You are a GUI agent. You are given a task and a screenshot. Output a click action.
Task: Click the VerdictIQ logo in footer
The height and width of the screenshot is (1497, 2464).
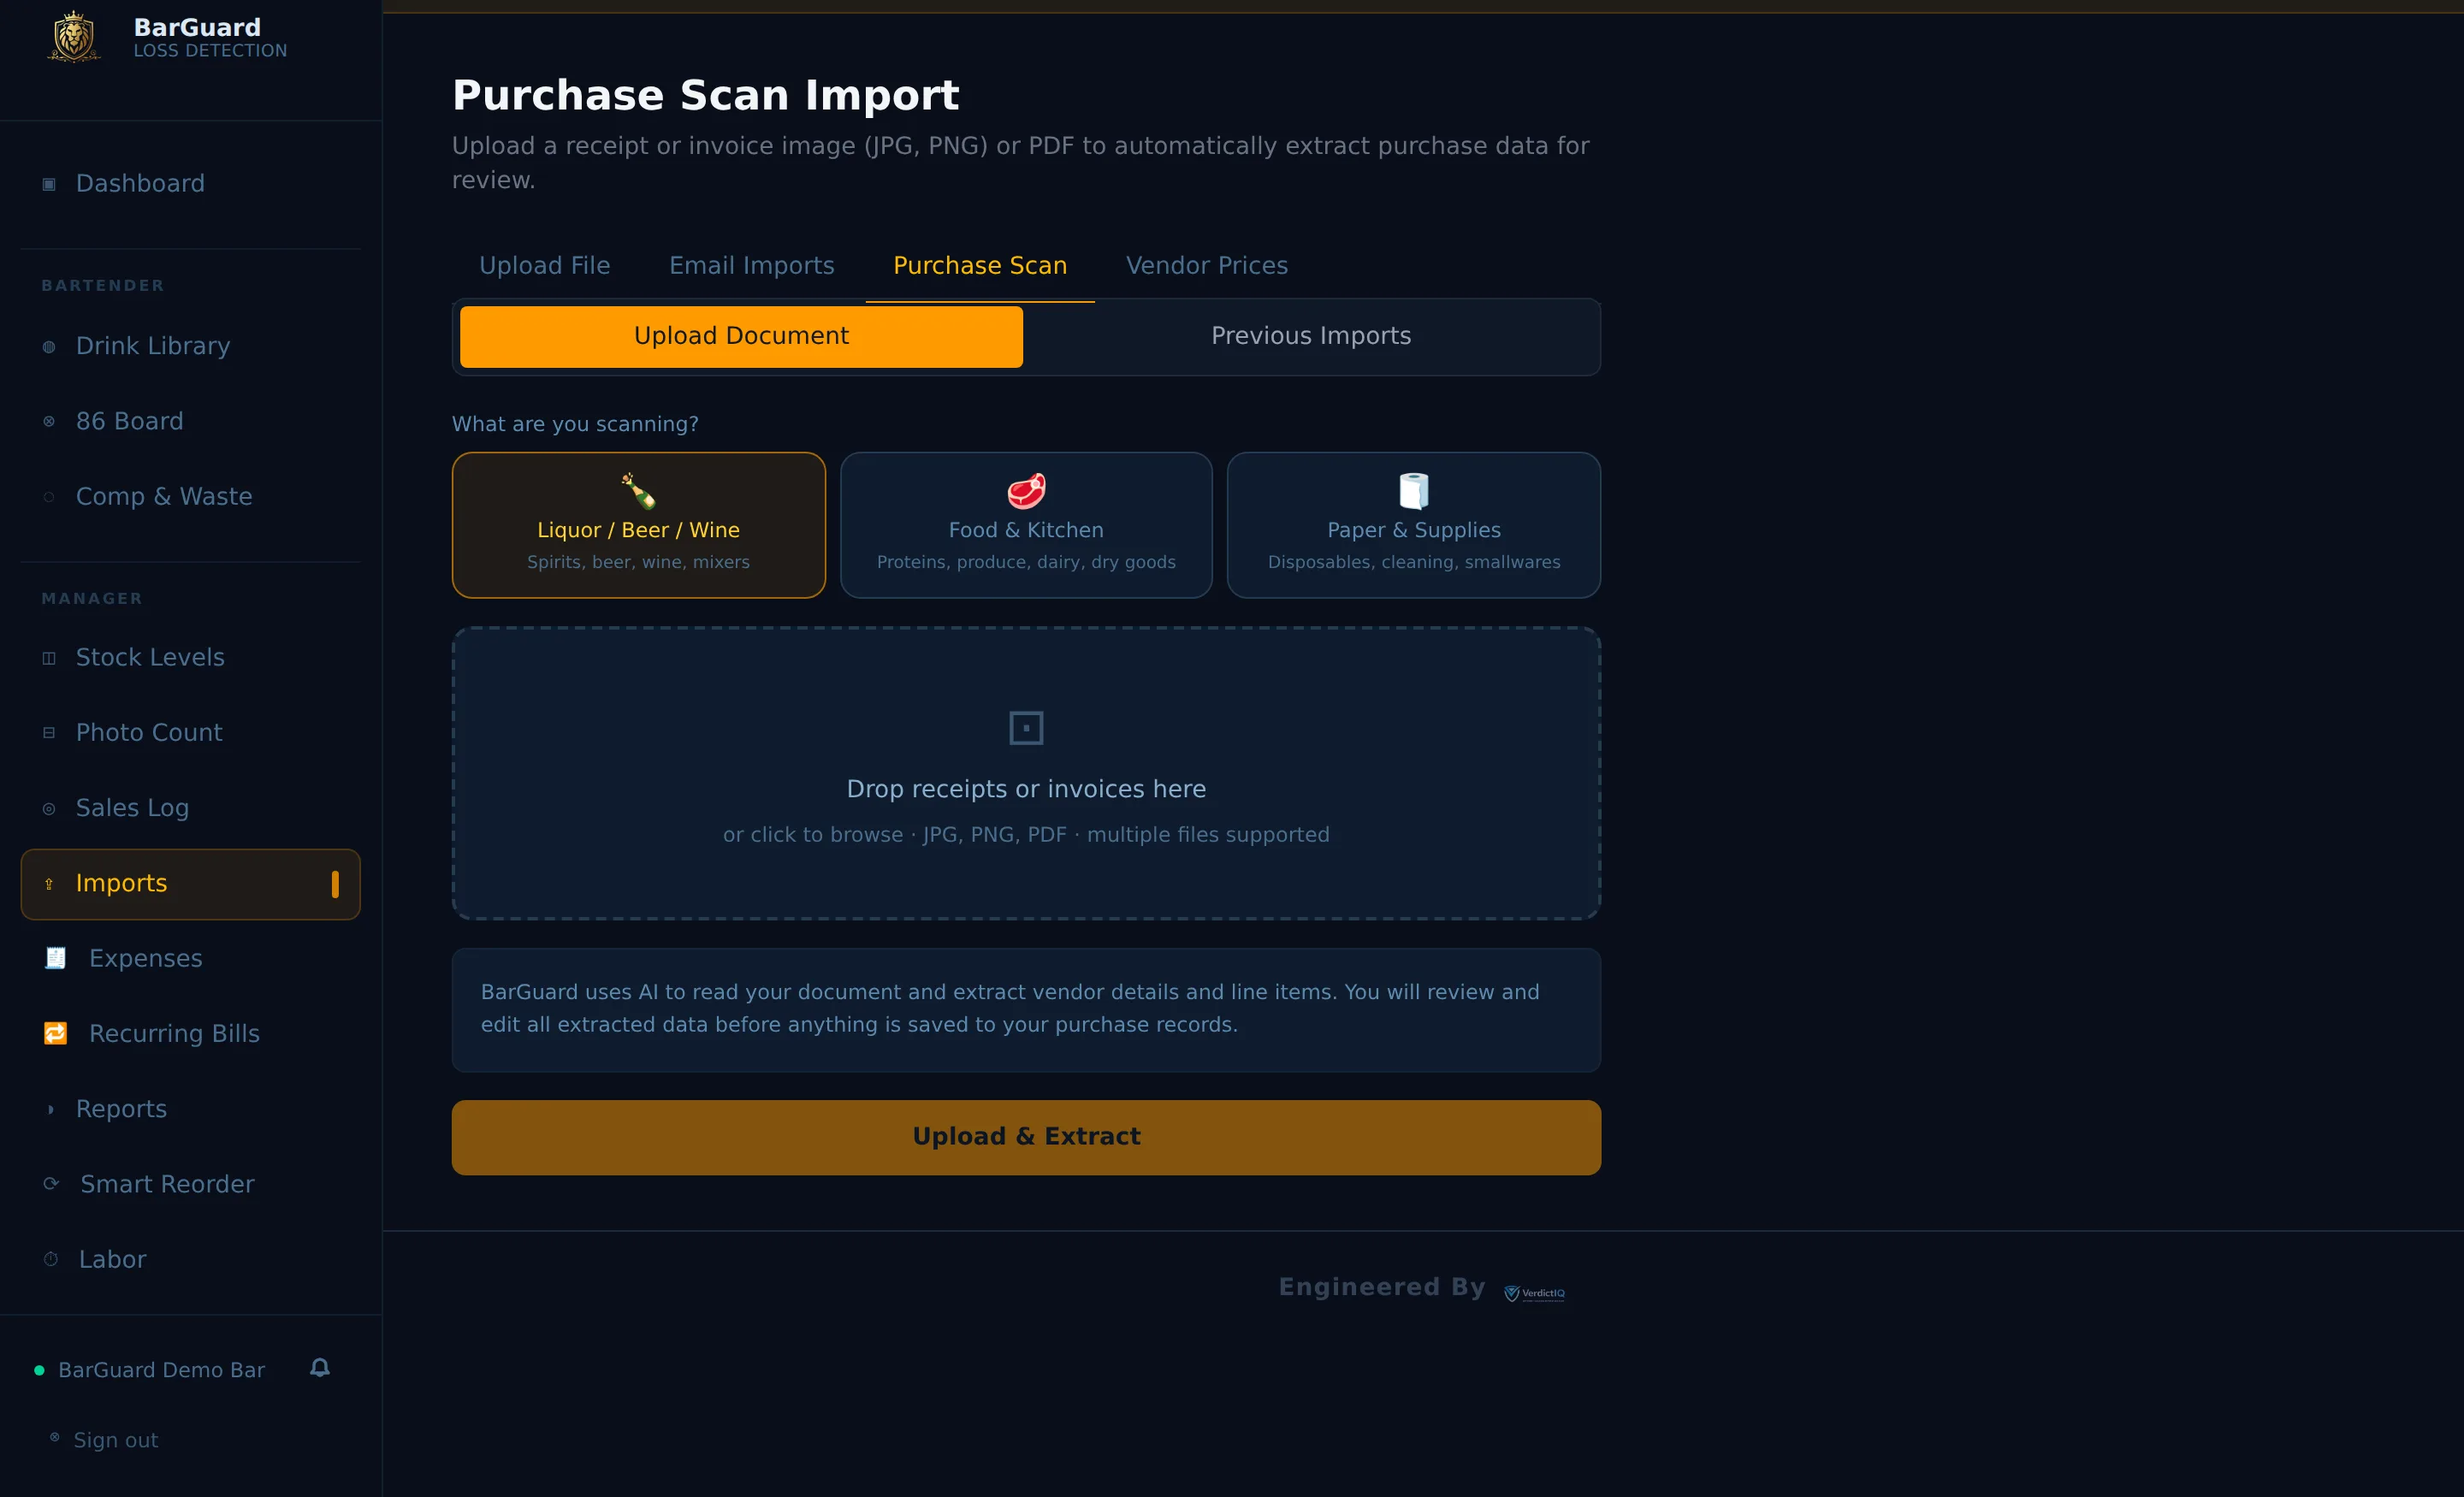(x=1535, y=1293)
